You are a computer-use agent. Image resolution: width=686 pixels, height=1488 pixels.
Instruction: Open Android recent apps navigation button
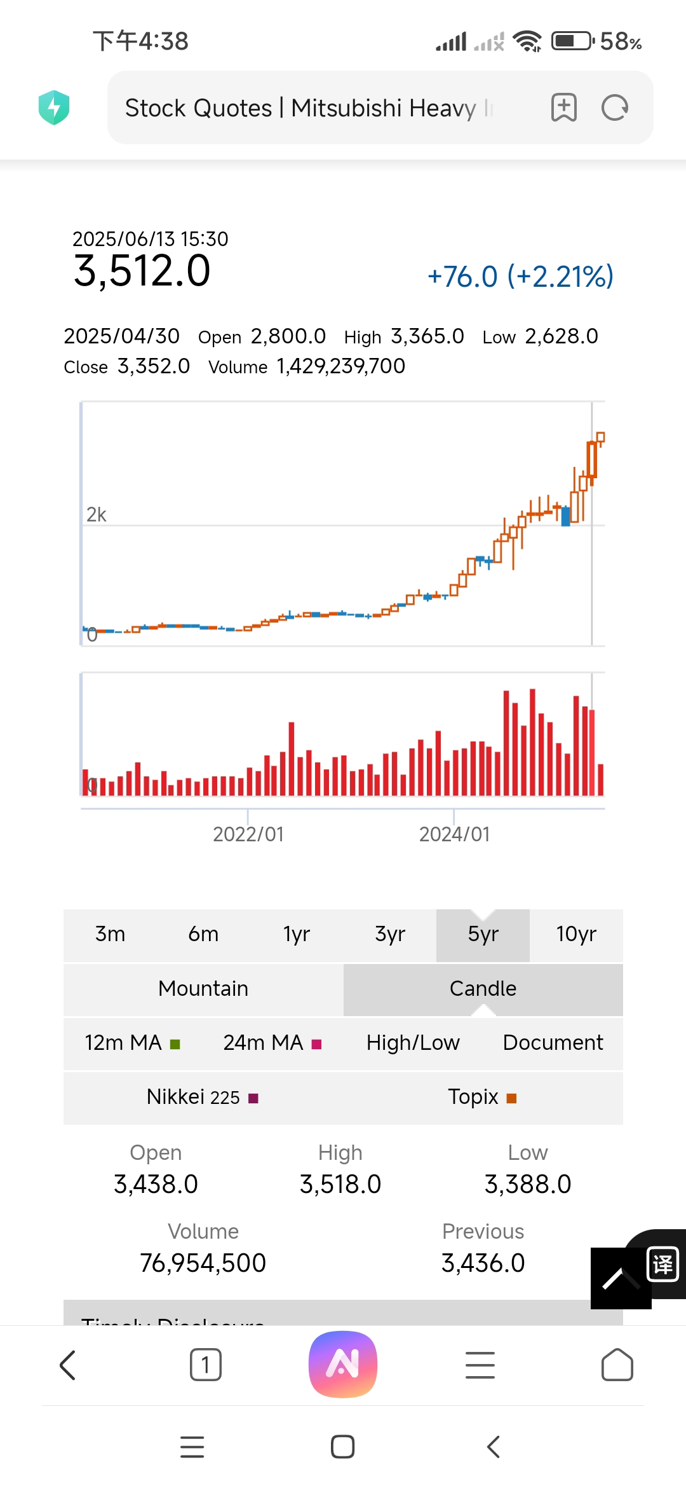click(x=192, y=1447)
